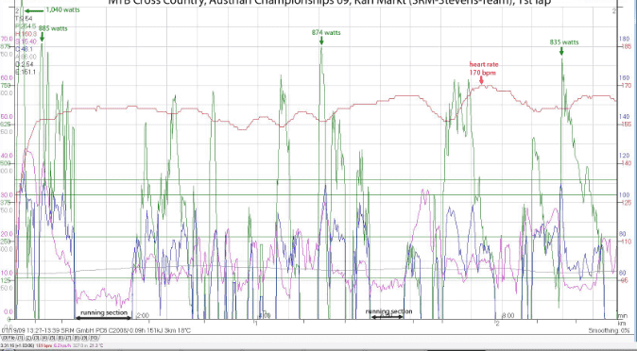Click the P:264.5 power legend value
The height and width of the screenshot is (351, 637).
[26, 26]
